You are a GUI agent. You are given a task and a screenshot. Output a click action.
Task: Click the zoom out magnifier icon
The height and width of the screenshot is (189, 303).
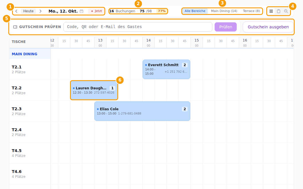tap(286, 11)
